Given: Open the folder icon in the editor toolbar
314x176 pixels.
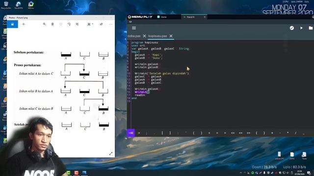Looking at the screenshot, I should point(311,28).
